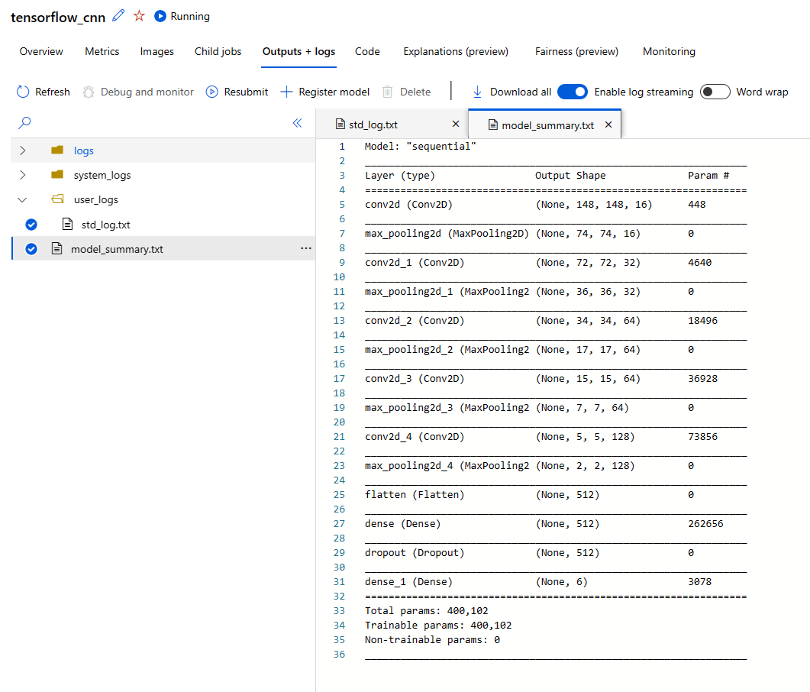The width and height of the screenshot is (810, 692).
Task: Click the Delete icon
Action: (389, 92)
